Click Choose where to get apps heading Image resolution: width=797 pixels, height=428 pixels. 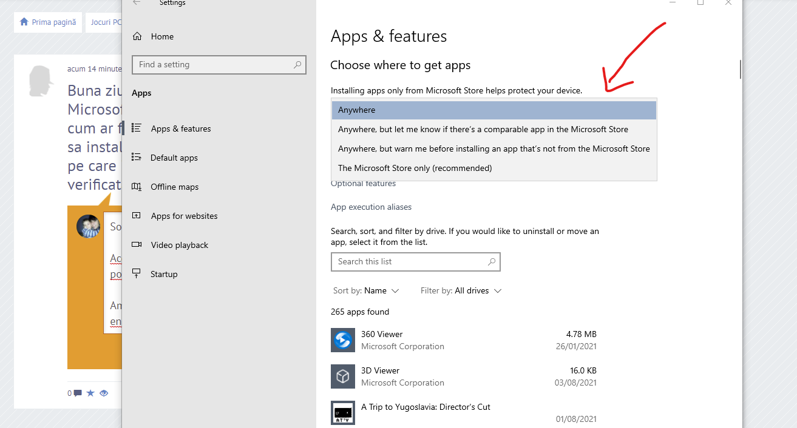click(x=401, y=65)
